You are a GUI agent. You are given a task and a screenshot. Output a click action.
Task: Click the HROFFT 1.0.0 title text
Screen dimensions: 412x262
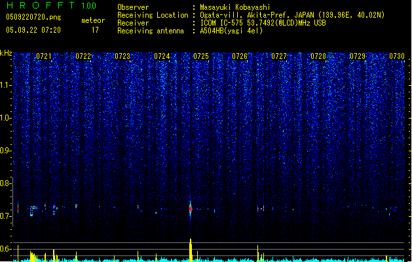coord(51,5)
